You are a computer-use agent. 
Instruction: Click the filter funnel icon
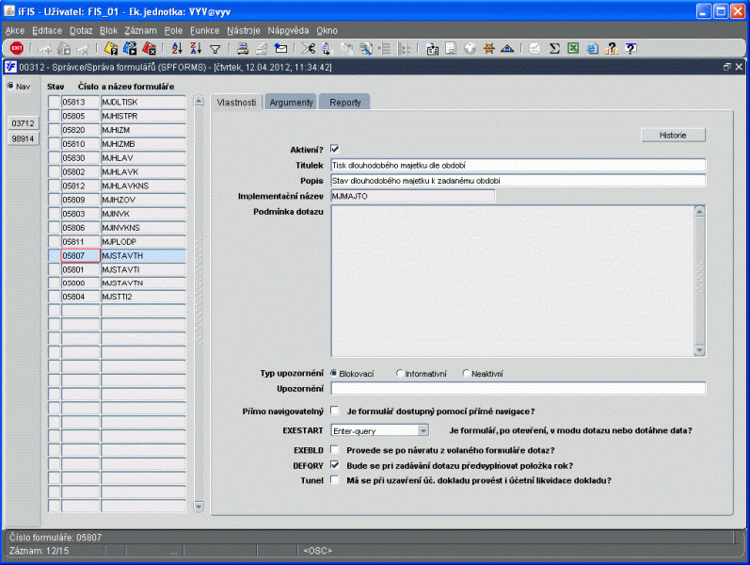tap(215, 48)
